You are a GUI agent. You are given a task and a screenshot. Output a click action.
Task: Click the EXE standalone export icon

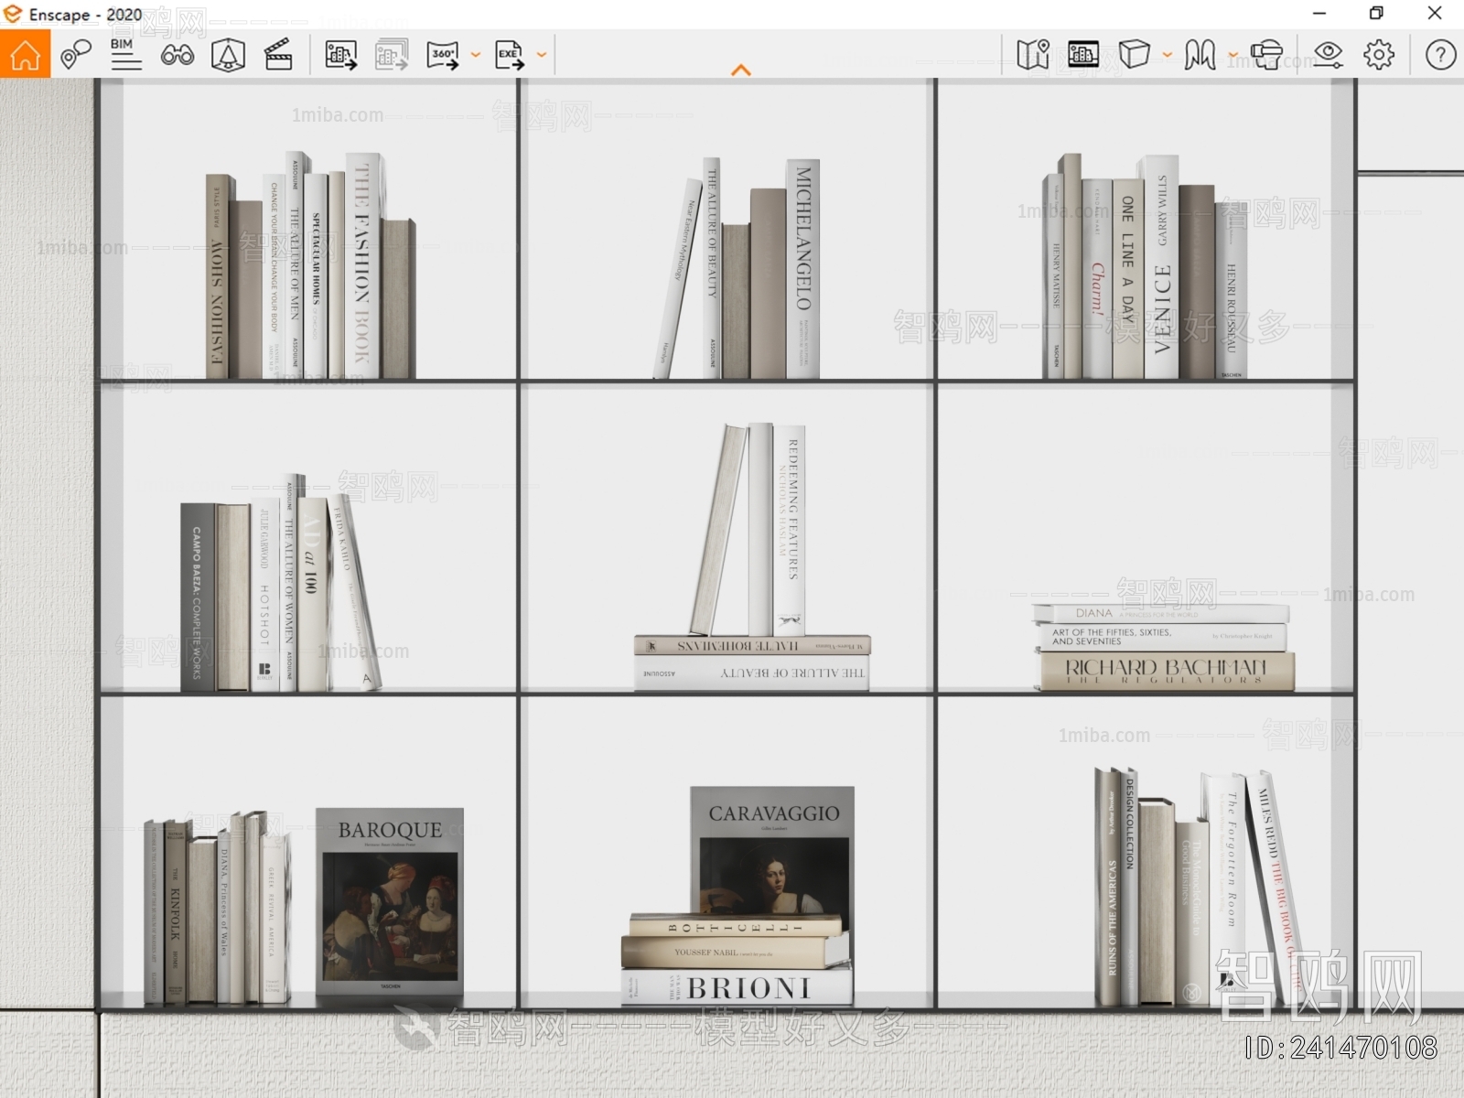point(510,55)
